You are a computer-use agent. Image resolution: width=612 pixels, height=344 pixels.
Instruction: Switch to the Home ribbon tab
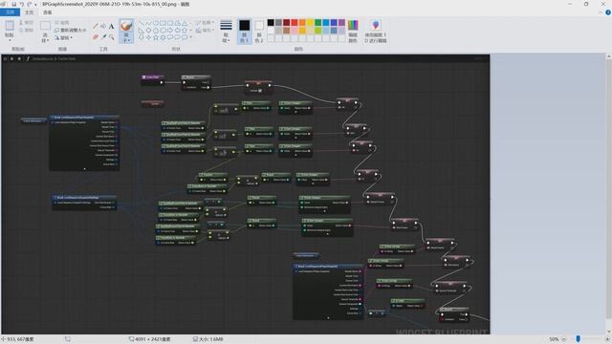tap(30, 12)
